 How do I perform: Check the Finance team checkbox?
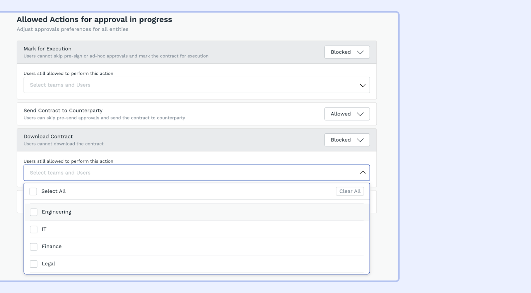tap(34, 247)
